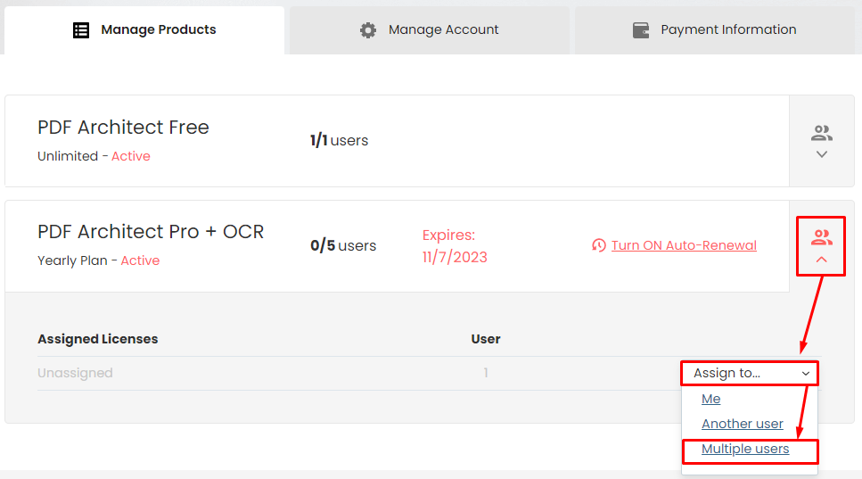Click Yearly Plan - Active status text
Image resolution: width=862 pixels, height=479 pixels.
click(x=98, y=260)
